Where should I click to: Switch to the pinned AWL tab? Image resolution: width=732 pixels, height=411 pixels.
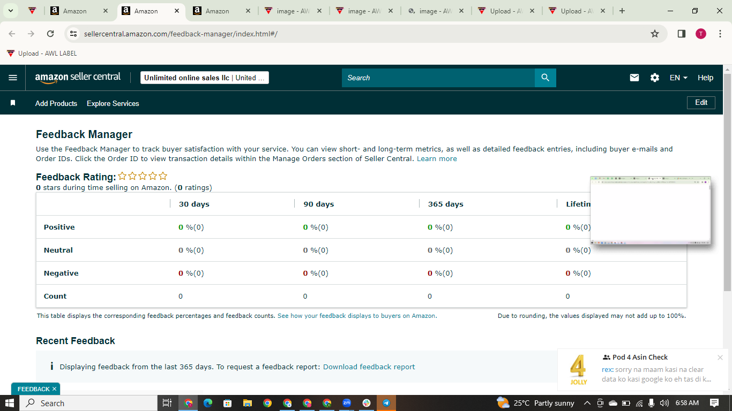(x=33, y=11)
